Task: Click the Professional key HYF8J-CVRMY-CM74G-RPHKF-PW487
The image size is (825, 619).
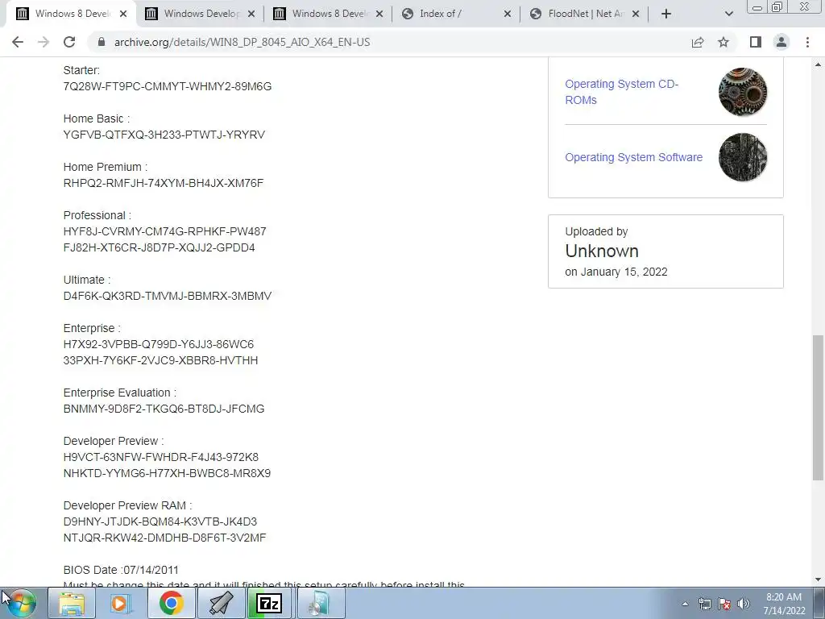Action: [x=164, y=231]
